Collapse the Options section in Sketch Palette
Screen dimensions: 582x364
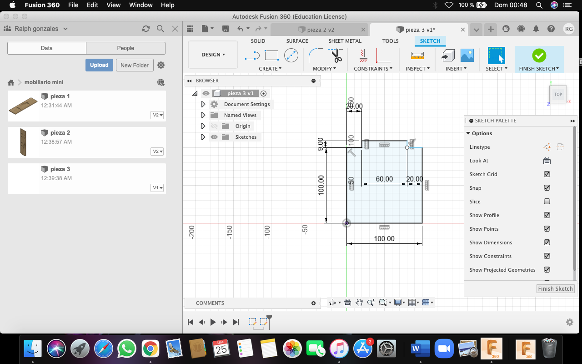[468, 133]
